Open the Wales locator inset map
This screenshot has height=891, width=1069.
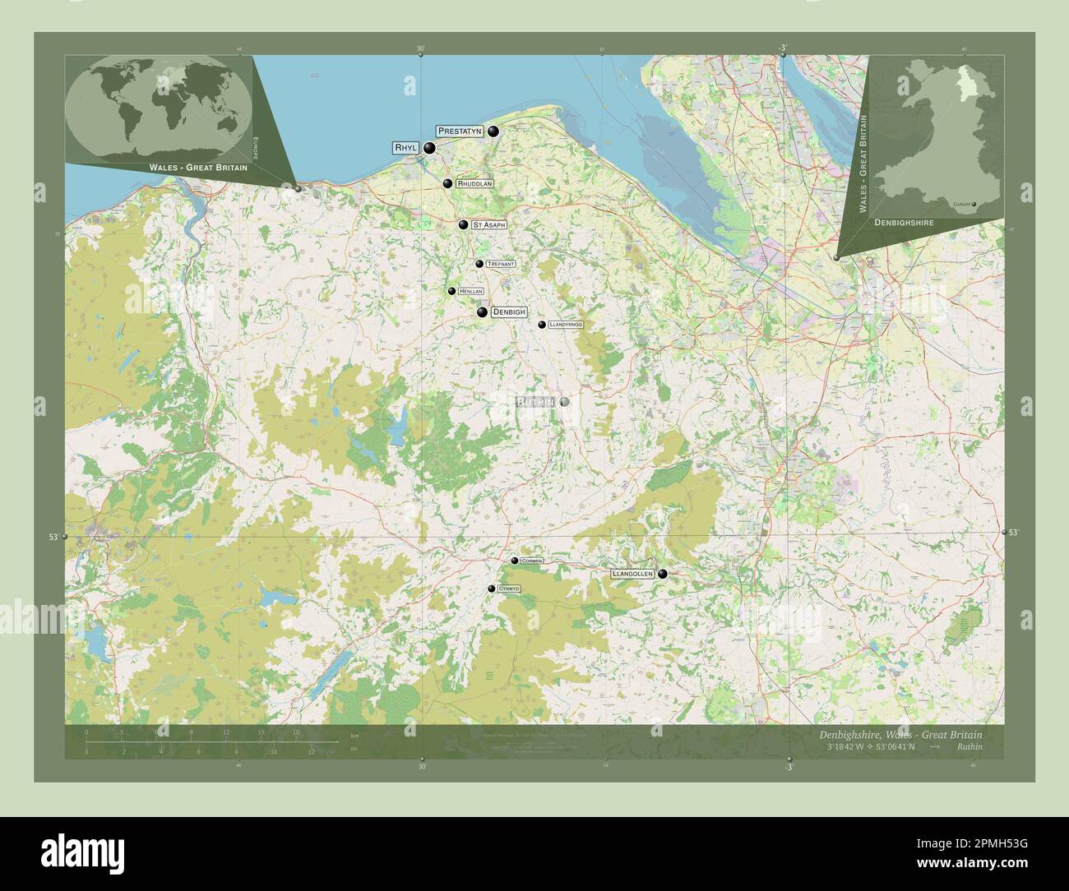pyautogui.click(x=936, y=137)
